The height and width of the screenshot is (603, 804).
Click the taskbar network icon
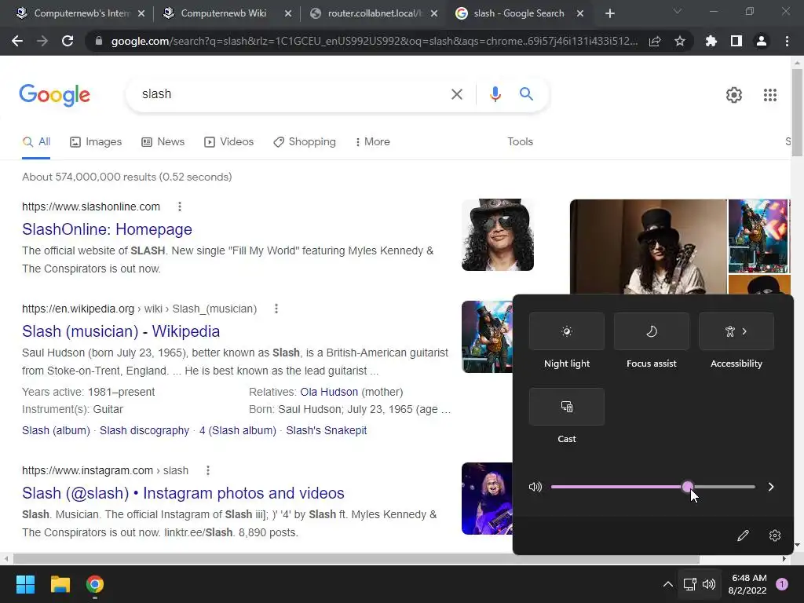(x=690, y=584)
